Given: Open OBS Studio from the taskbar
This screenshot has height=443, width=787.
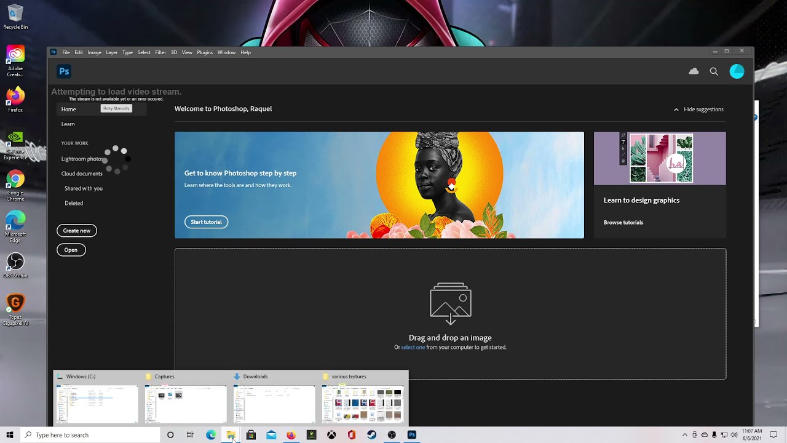Looking at the screenshot, I should point(392,435).
